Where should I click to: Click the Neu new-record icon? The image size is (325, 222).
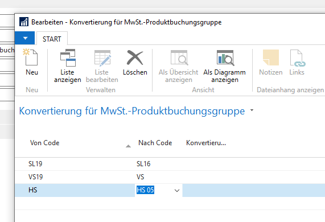31,57
